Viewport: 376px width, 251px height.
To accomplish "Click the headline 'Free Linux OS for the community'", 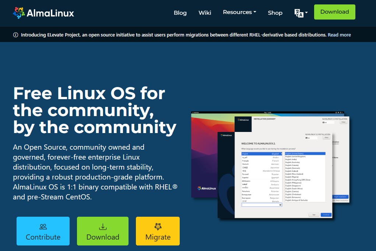I will (x=95, y=110).
